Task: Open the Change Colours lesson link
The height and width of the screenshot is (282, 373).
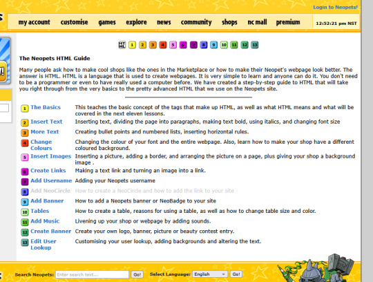Action: click(x=41, y=145)
